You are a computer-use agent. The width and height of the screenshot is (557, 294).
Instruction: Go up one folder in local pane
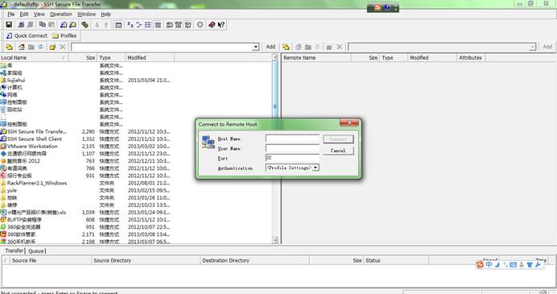(x=31, y=47)
